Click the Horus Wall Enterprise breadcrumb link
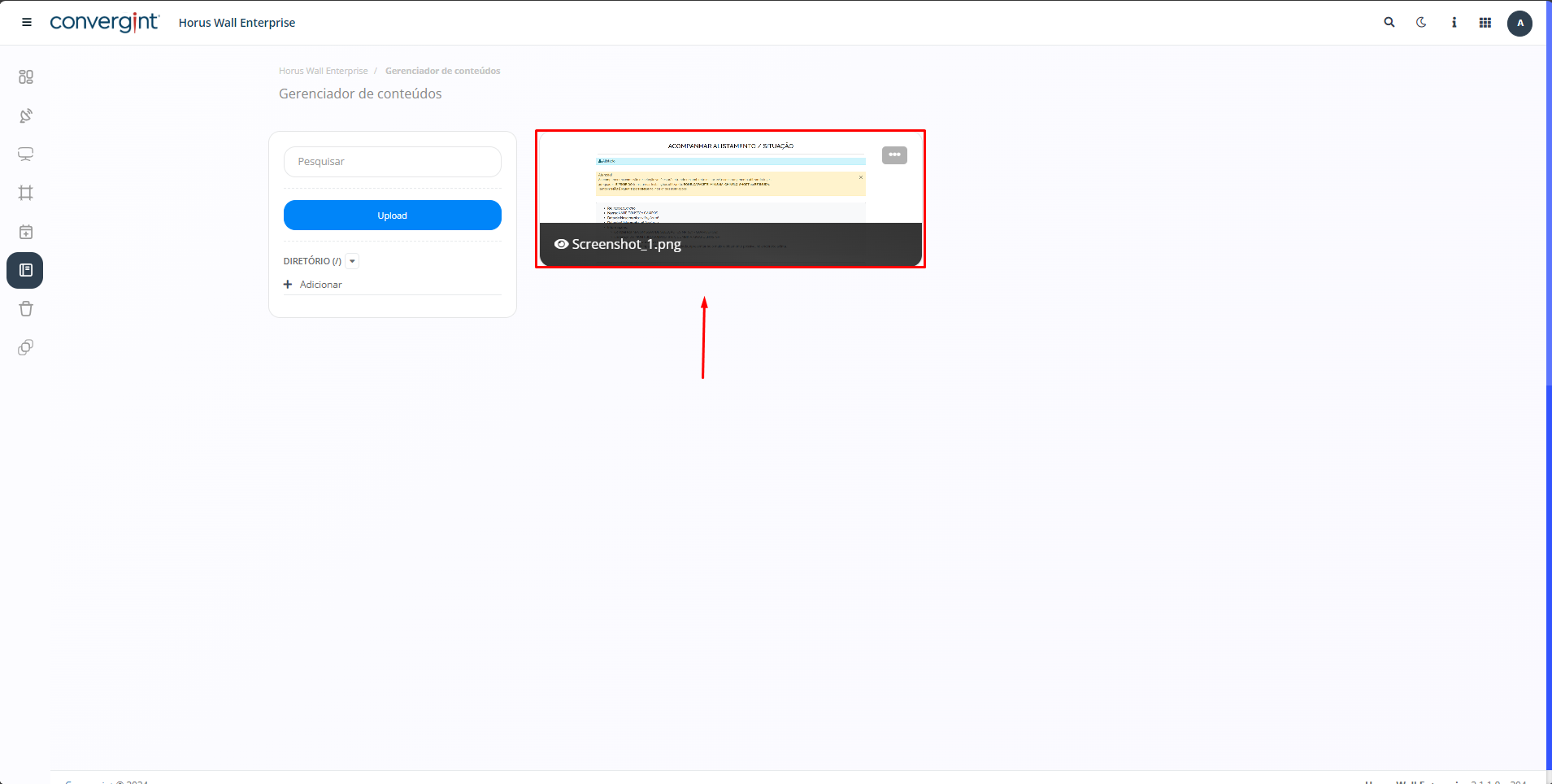Screen dimensions: 1552x784 tap(323, 71)
